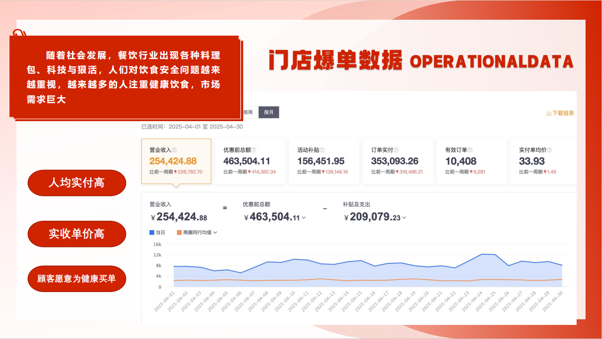The width and height of the screenshot is (602, 339).
Task: Click the blue 当日 legend square
Action: tap(152, 232)
